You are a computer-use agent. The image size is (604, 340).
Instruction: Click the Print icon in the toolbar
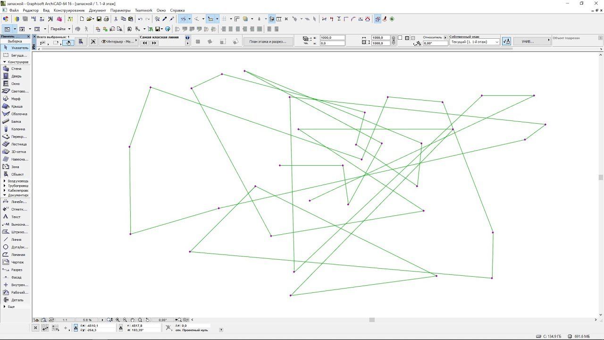tap(106, 19)
